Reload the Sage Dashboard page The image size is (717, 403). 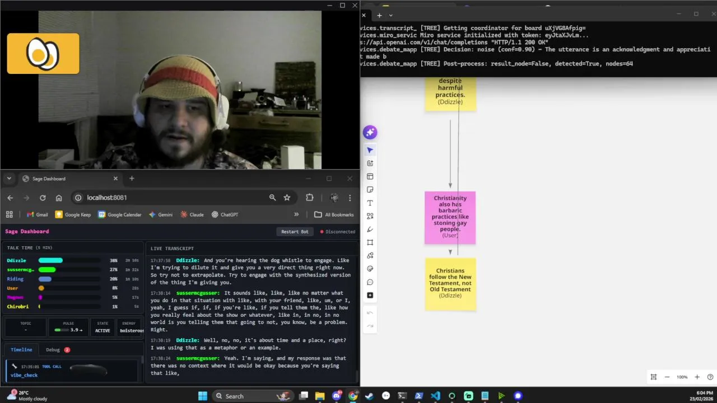click(x=43, y=198)
